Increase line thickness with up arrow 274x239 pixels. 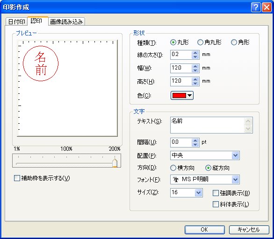click(195, 53)
